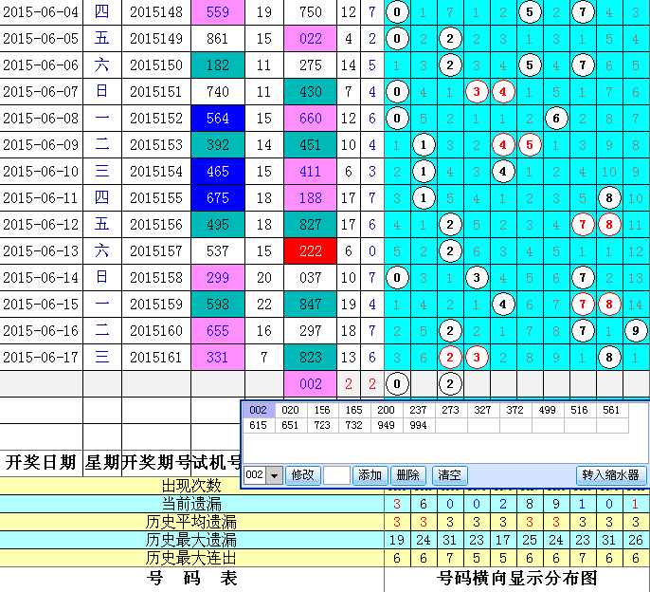Select number 499 in the list

(548, 410)
